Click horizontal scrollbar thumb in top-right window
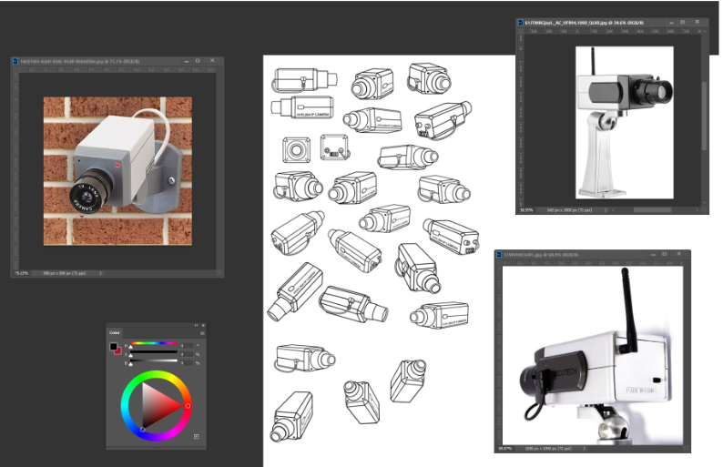 652,210
